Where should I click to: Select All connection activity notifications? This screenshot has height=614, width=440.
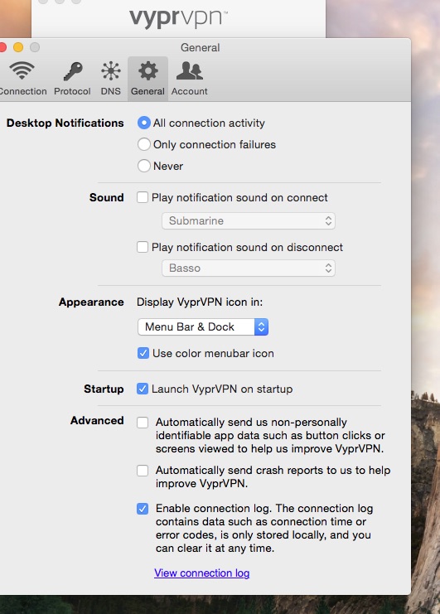click(144, 123)
